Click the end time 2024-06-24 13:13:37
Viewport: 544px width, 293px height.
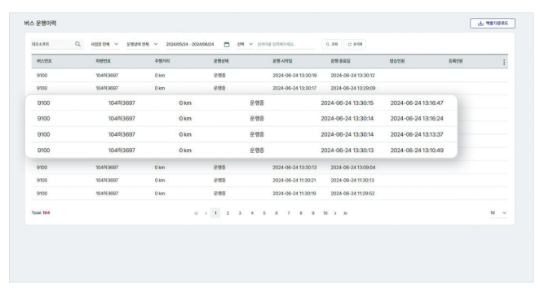tap(417, 134)
